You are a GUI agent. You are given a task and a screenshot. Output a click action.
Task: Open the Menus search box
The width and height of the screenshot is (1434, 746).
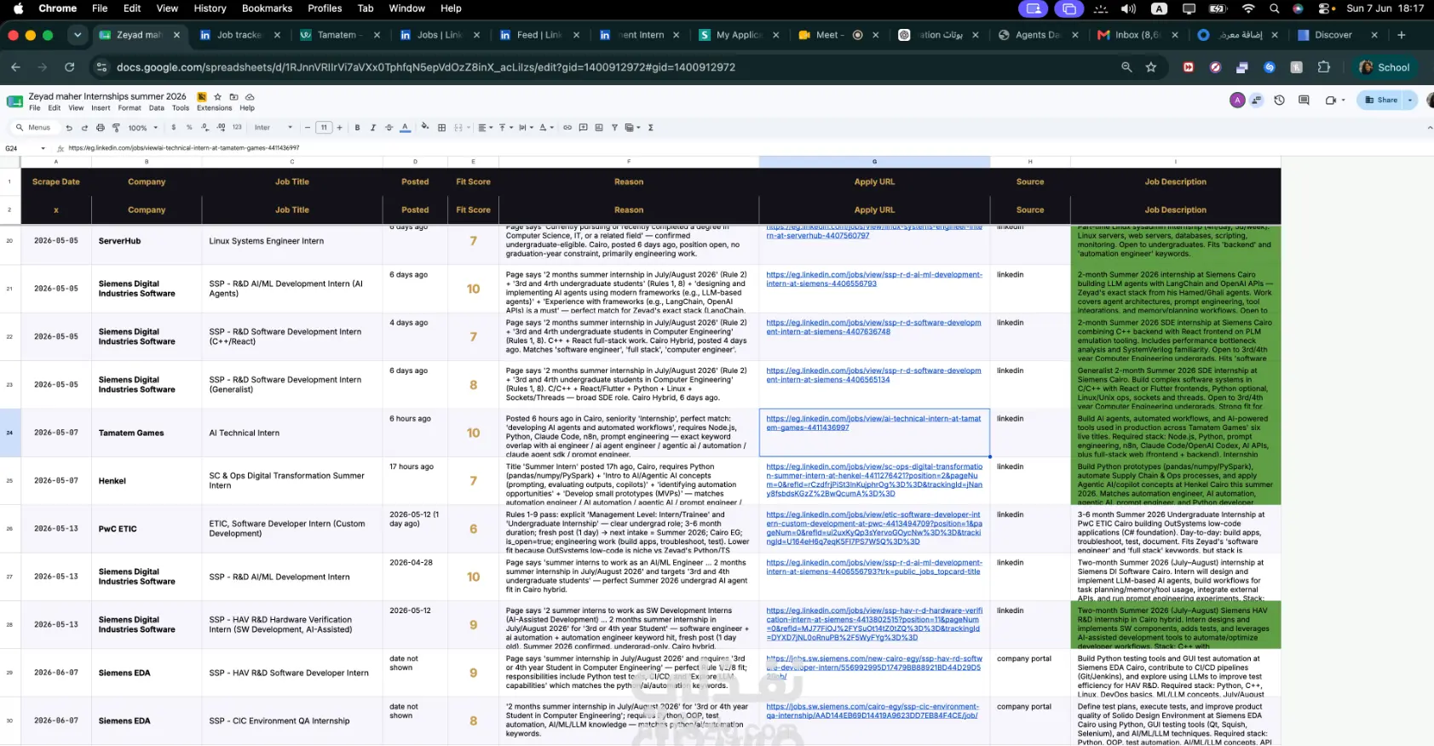click(33, 128)
